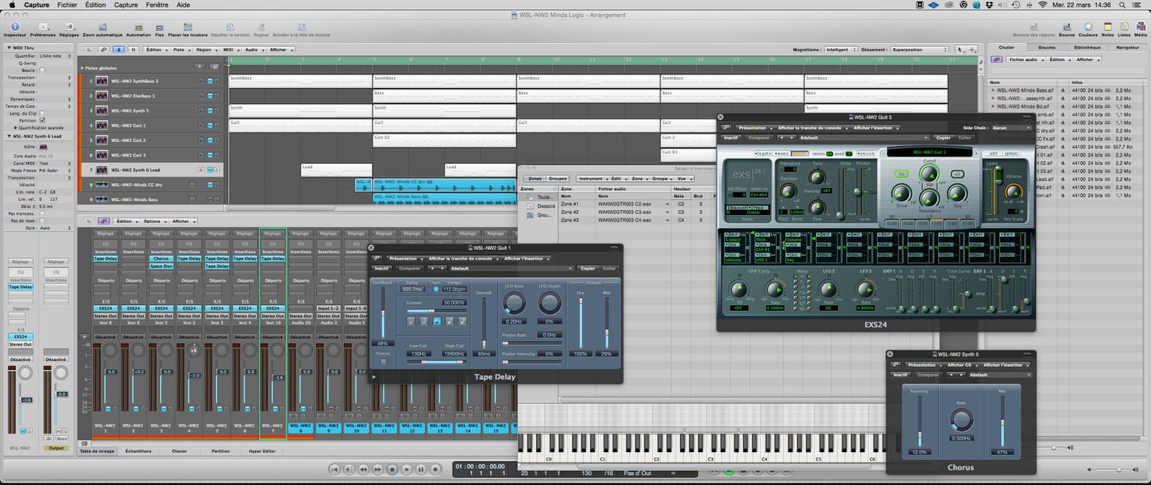Viewport: 1151px width, 485px height.
Task: Rewind using the transport Rewind button
Action: coord(363,469)
